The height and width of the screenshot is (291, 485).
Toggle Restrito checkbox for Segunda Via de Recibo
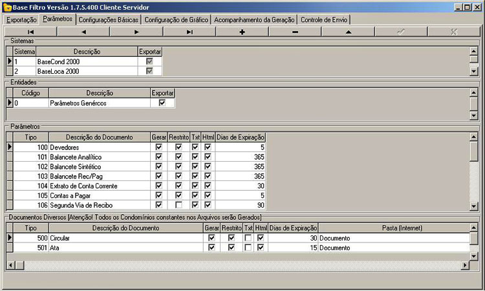tap(178, 205)
